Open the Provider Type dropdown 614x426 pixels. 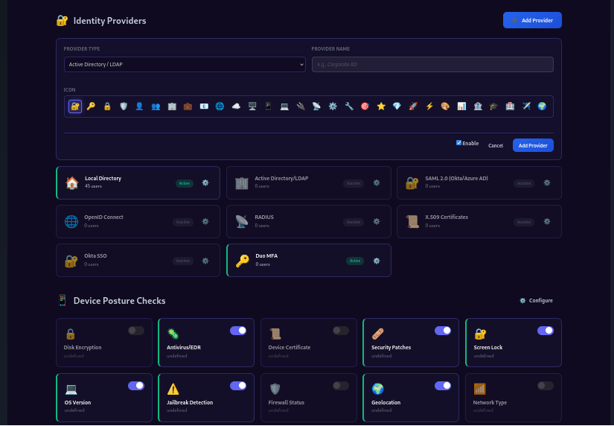click(x=185, y=65)
